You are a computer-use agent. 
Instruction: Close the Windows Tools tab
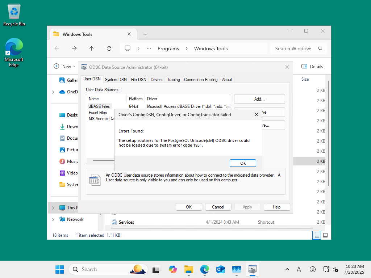click(x=129, y=34)
